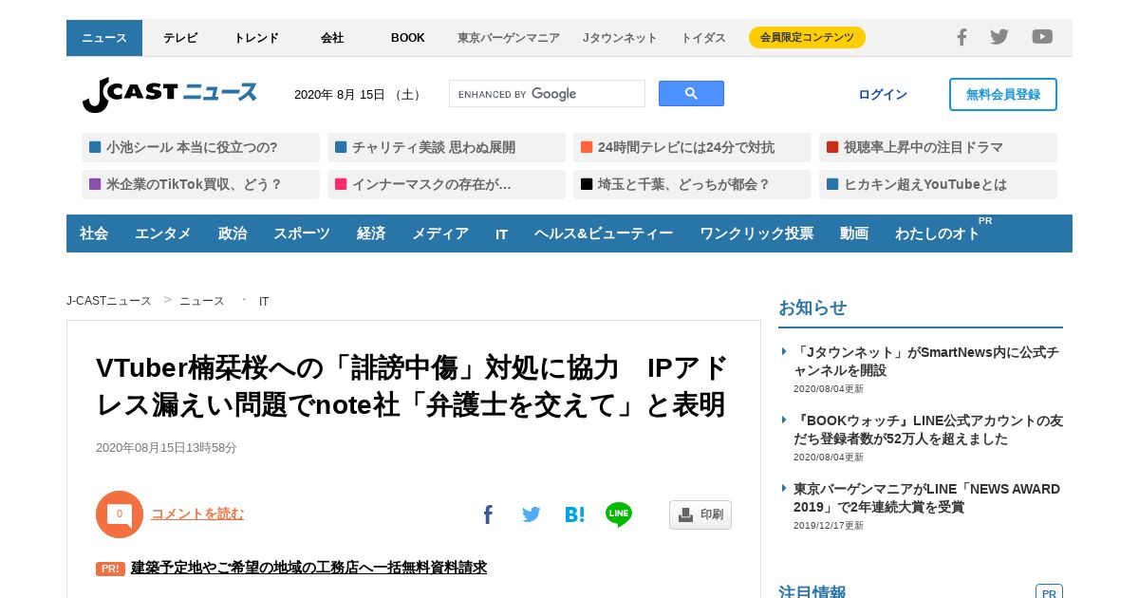This screenshot has width=1139, height=598.
Task: Go to メディア category
Action: click(x=440, y=234)
